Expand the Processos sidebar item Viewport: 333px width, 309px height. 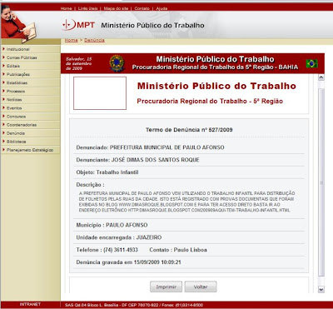click(31, 91)
